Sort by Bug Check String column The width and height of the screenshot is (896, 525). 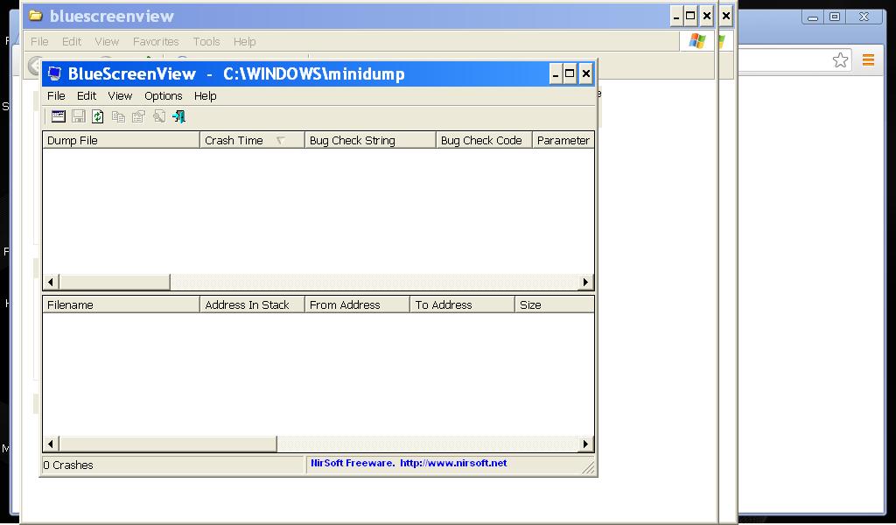(370, 140)
